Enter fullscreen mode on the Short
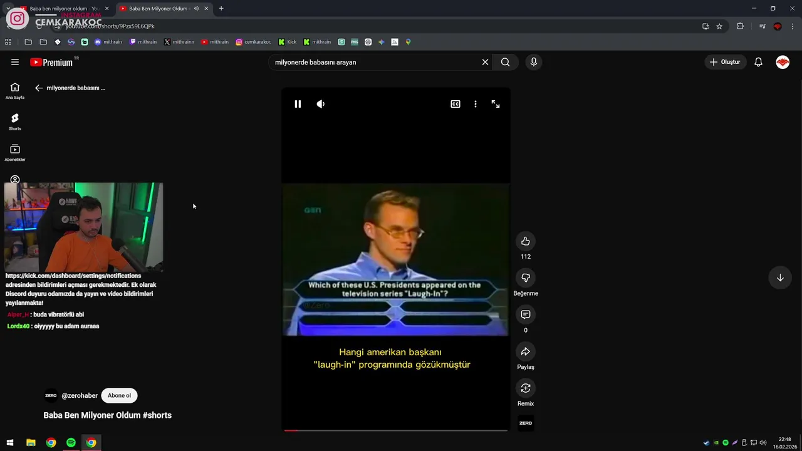The height and width of the screenshot is (451, 802). tap(496, 104)
